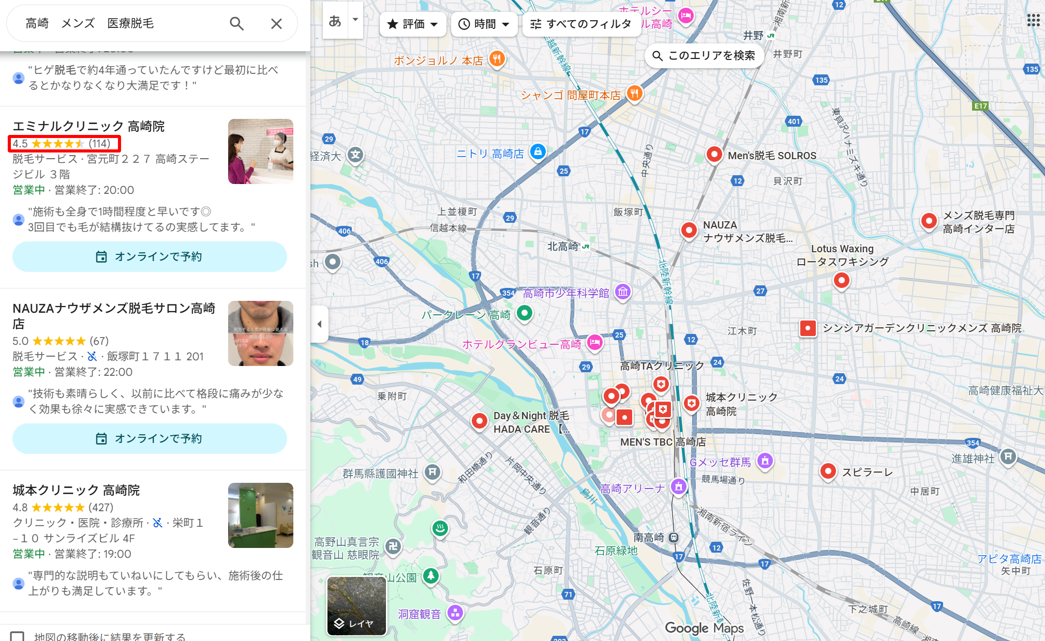
Task: Toggle the あ Japanese input button
Action: [335, 22]
